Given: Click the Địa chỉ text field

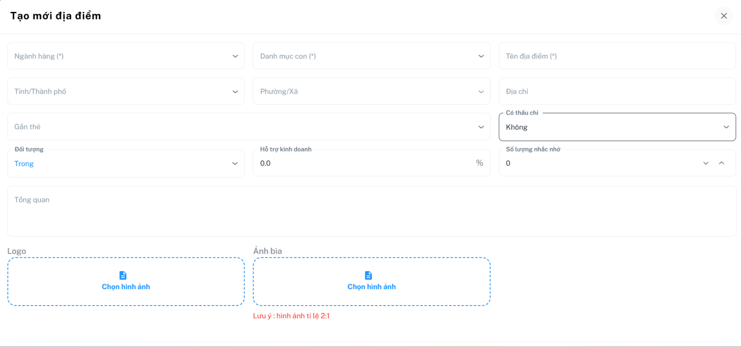Looking at the screenshot, I should (617, 91).
